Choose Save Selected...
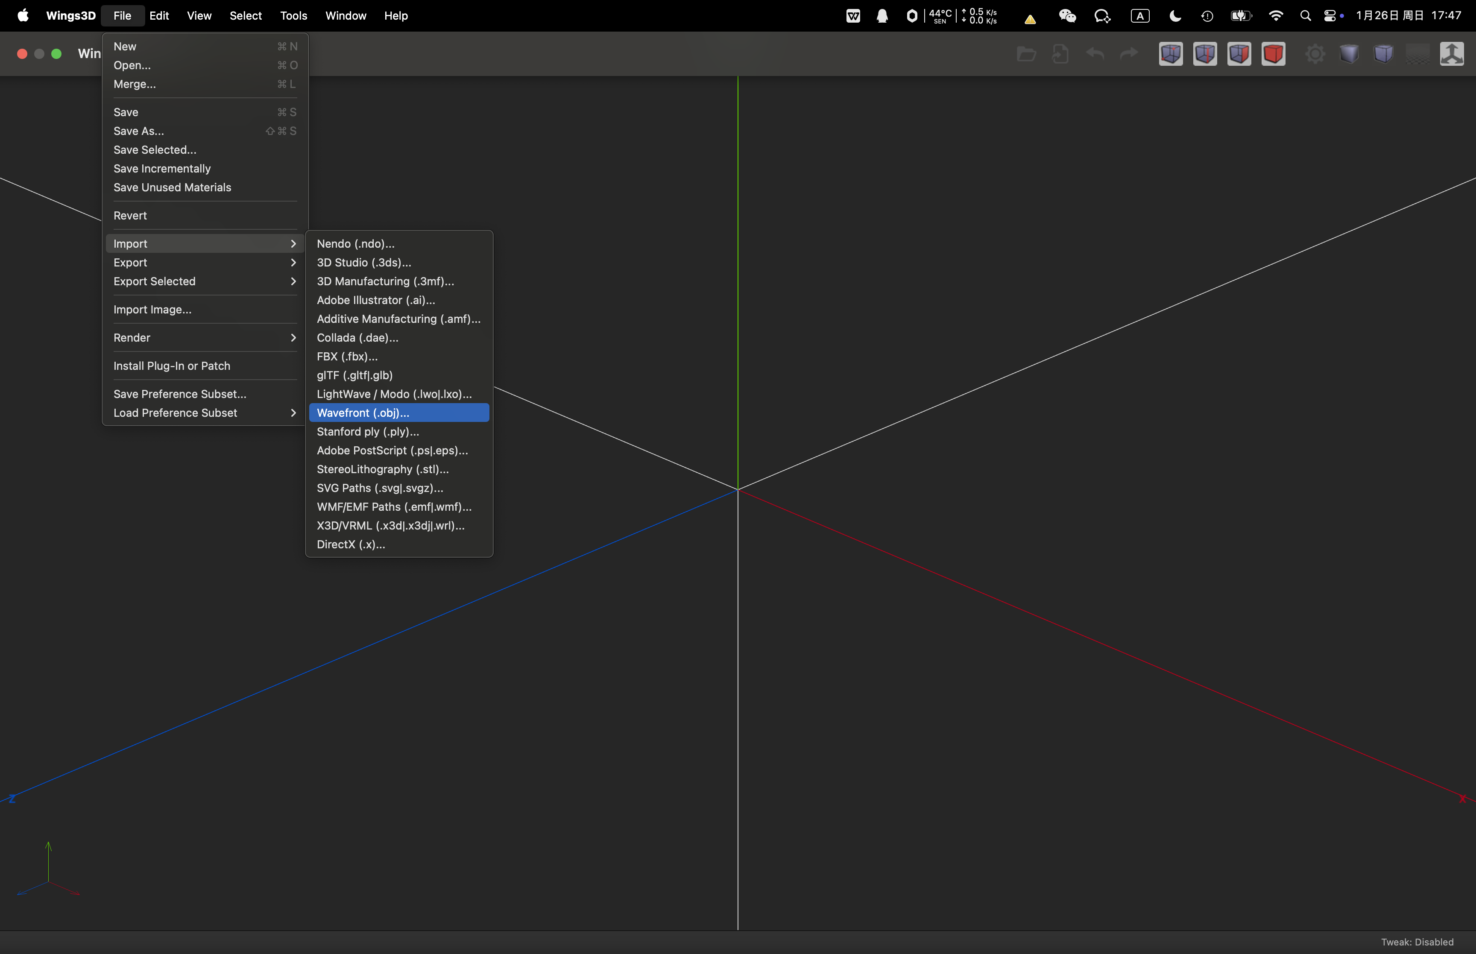 coord(205,150)
